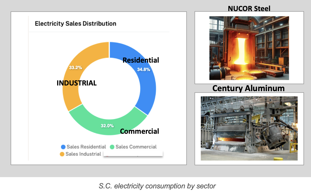Click the S.C. electricity consumption caption
The width and height of the screenshot is (311, 192).
point(157,186)
